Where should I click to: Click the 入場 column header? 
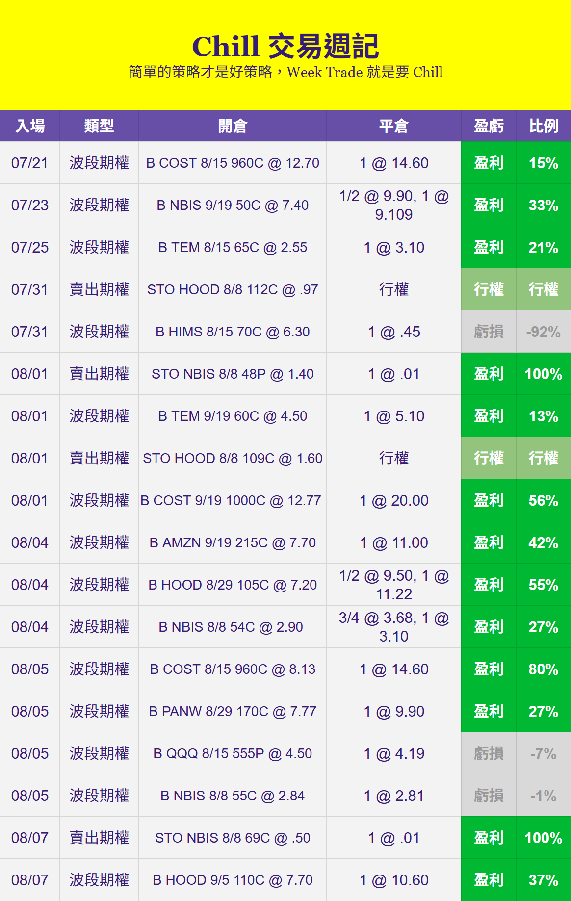click(30, 126)
